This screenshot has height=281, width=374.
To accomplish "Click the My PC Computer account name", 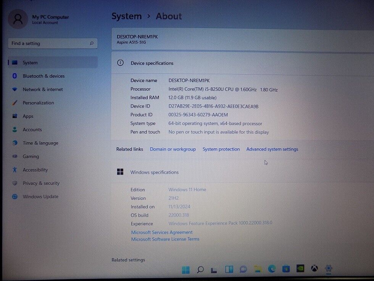I will pyautogui.click(x=50, y=17).
